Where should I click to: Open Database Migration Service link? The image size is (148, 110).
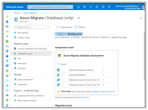click(x=103, y=91)
